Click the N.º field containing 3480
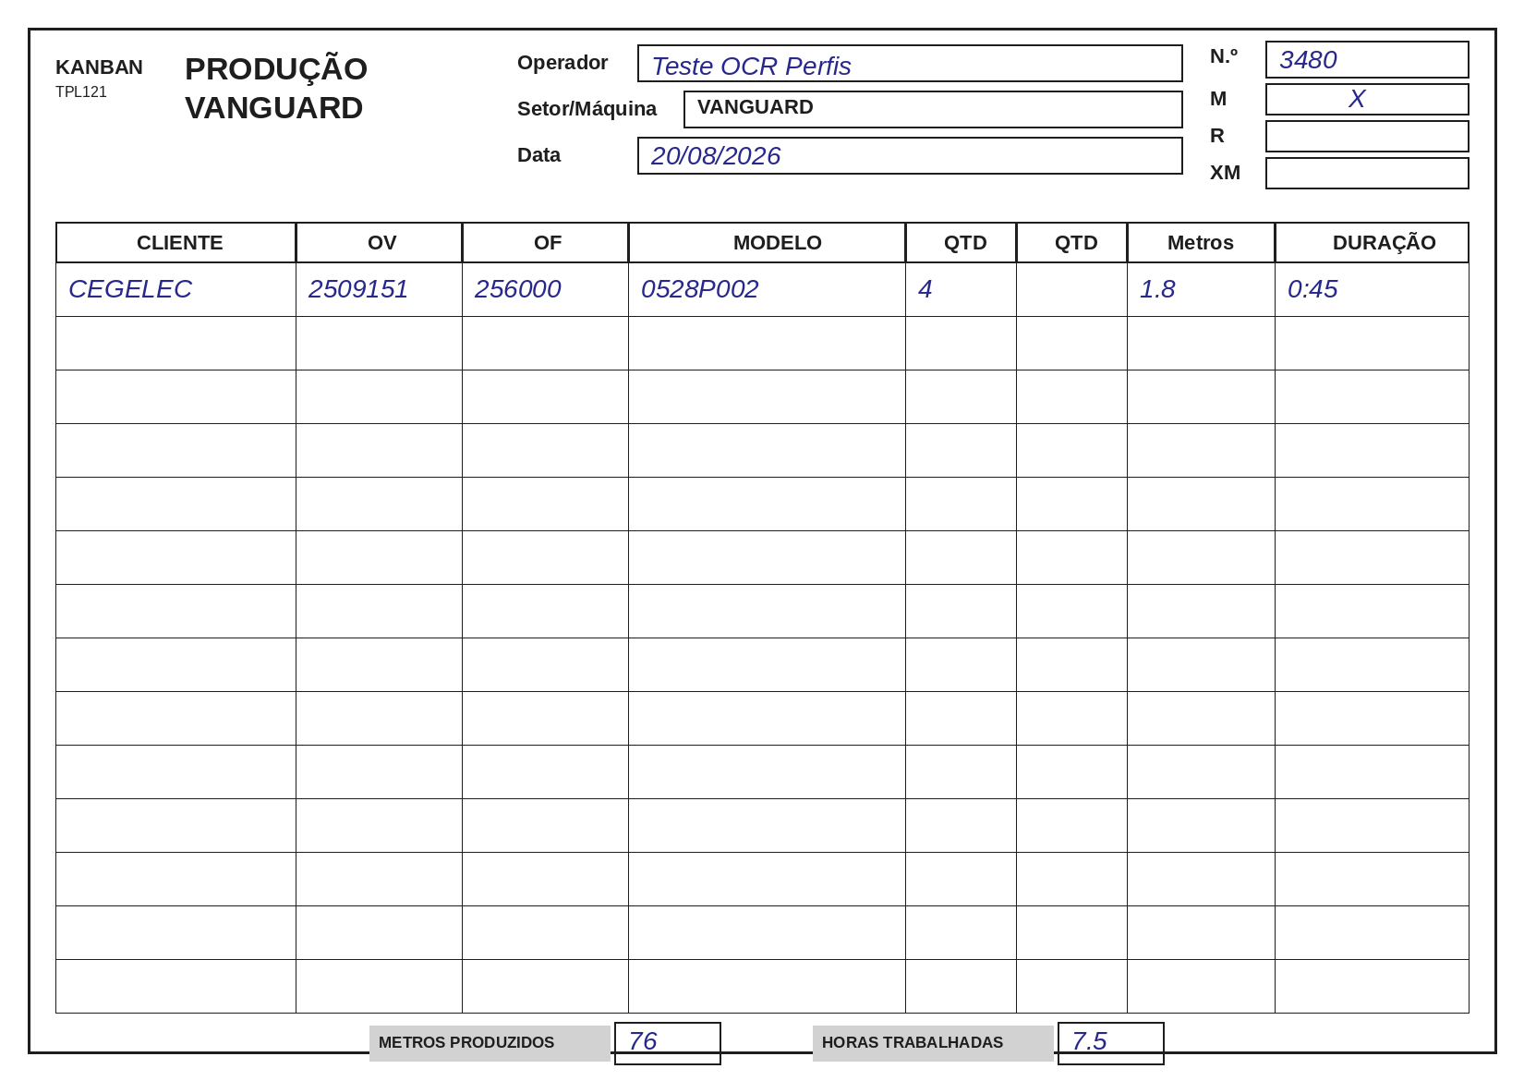This screenshot has height=1081, width=1524. 1367,60
